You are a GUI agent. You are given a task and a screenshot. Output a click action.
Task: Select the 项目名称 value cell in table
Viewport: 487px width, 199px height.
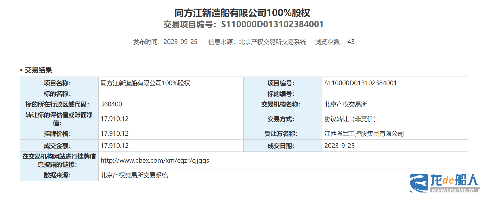pos(145,83)
